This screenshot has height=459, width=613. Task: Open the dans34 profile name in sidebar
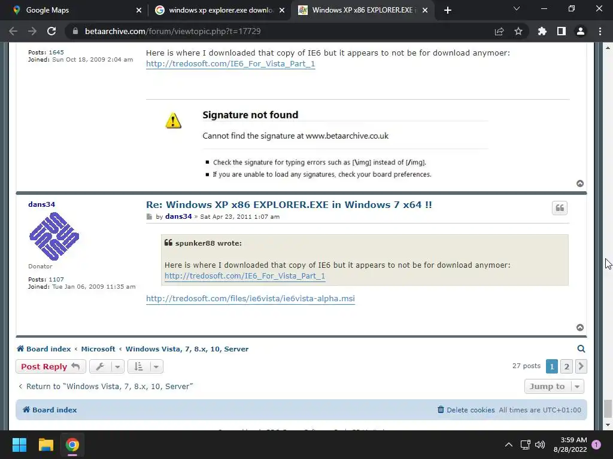tap(42, 204)
